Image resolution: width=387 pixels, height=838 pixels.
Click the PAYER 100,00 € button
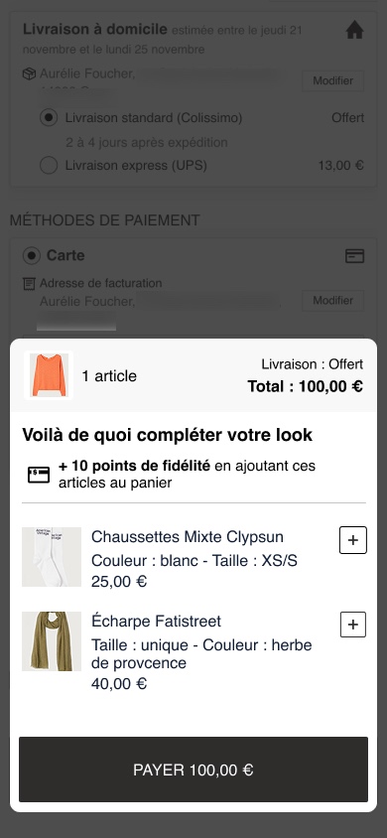coord(193,769)
